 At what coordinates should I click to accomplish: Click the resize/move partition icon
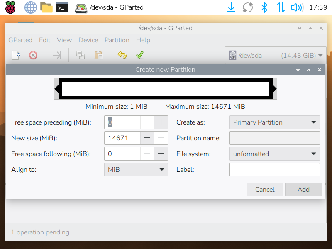[x=57, y=55]
